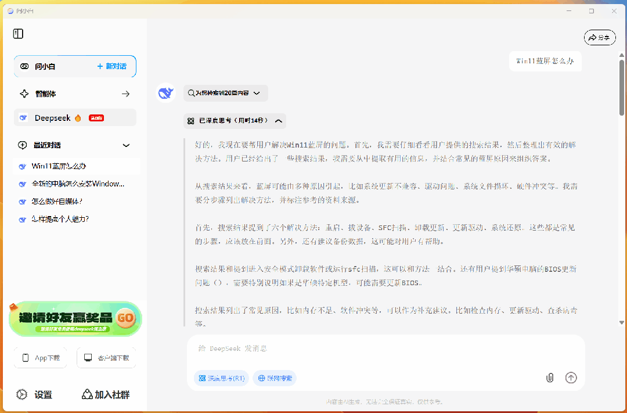The image size is (627, 413).
Task: Maximize the 问小白 window
Action: coord(592,11)
